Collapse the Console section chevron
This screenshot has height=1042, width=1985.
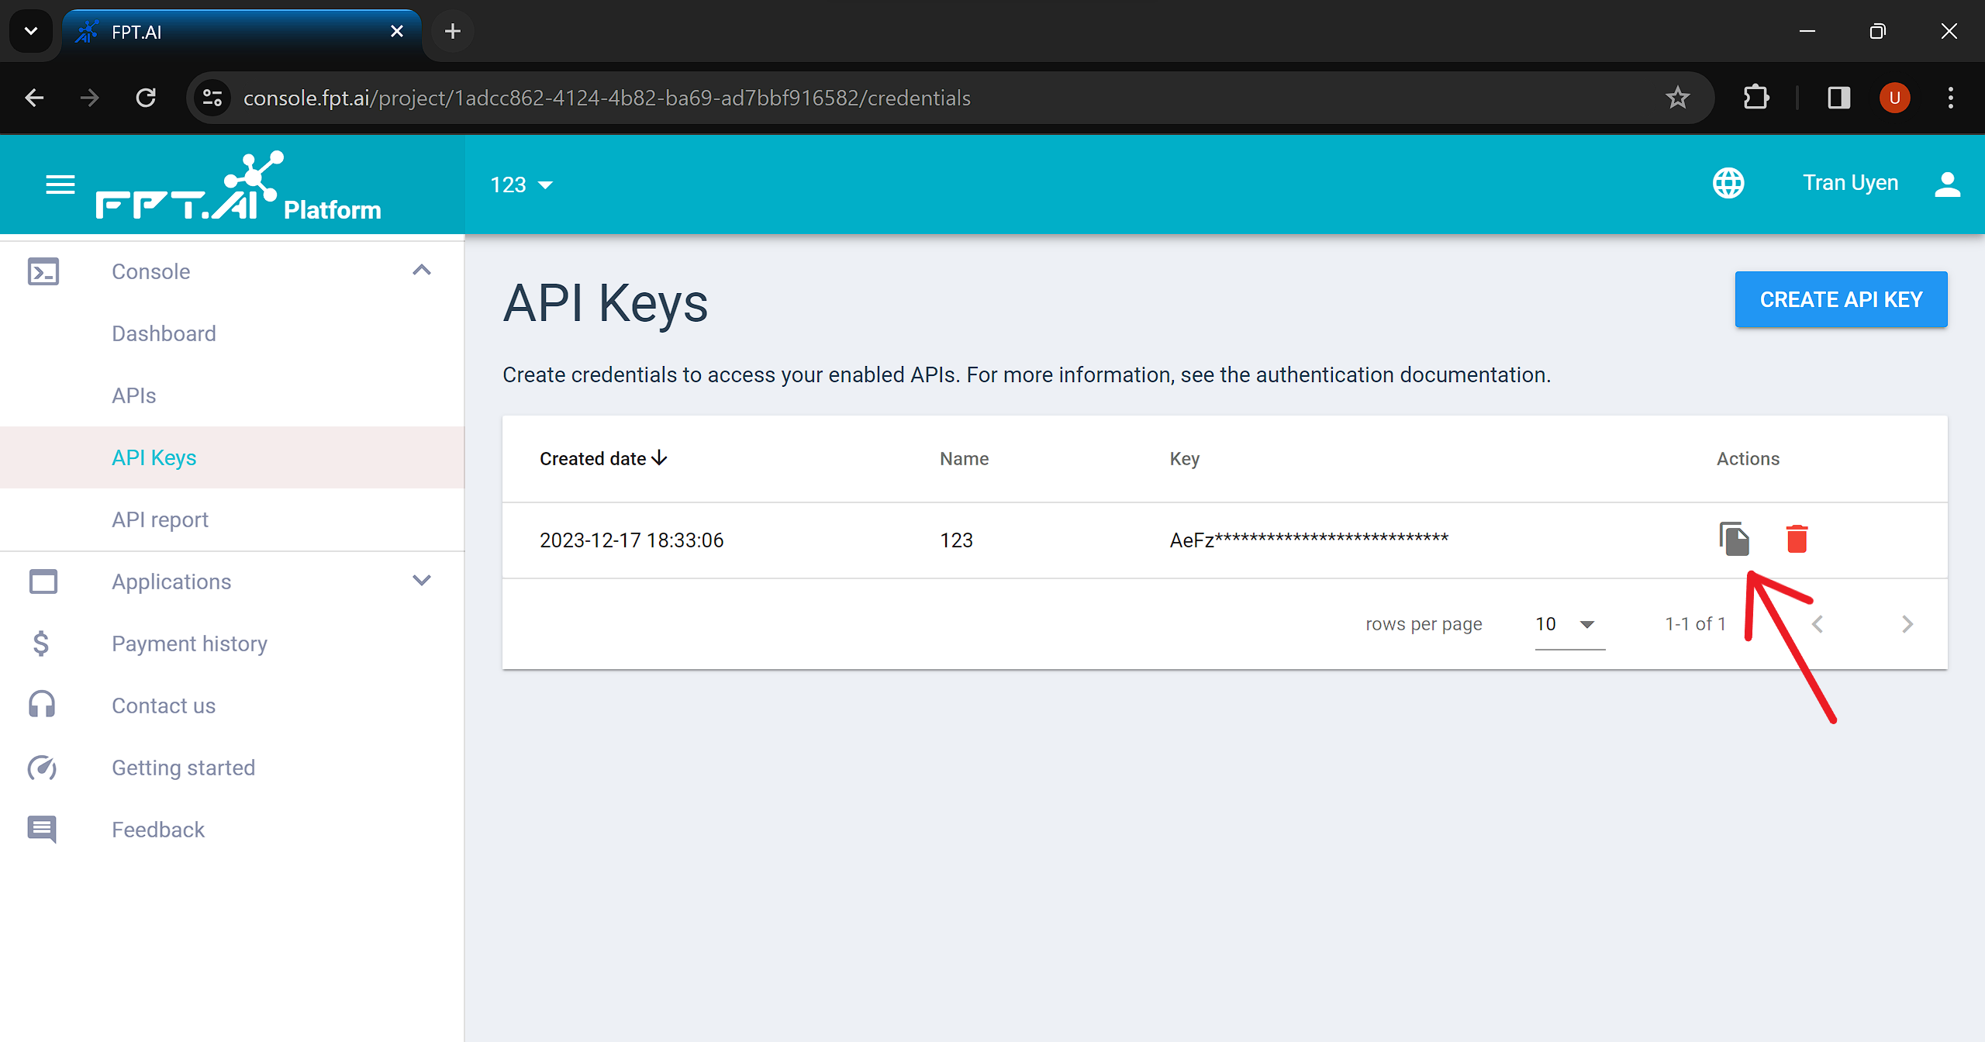[421, 271]
